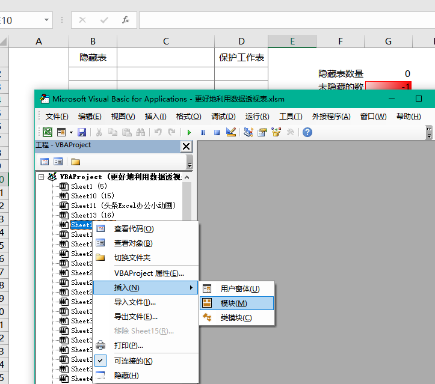Click the Break pause icon
The width and height of the screenshot is (435, 384).
203,132
